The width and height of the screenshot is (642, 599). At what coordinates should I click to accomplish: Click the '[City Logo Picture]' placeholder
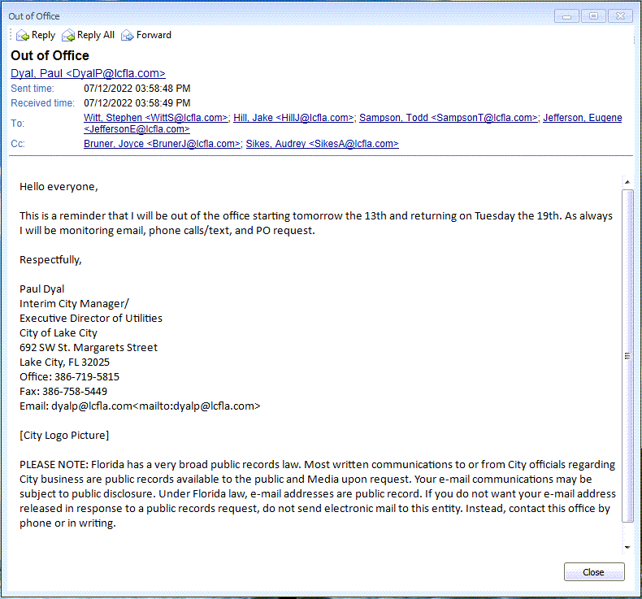pyautogui.click(x=64, y=435)
